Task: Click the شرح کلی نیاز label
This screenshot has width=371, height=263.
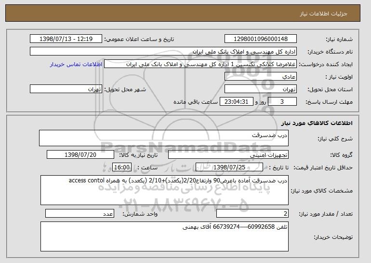Action: (x=335, y=138)
